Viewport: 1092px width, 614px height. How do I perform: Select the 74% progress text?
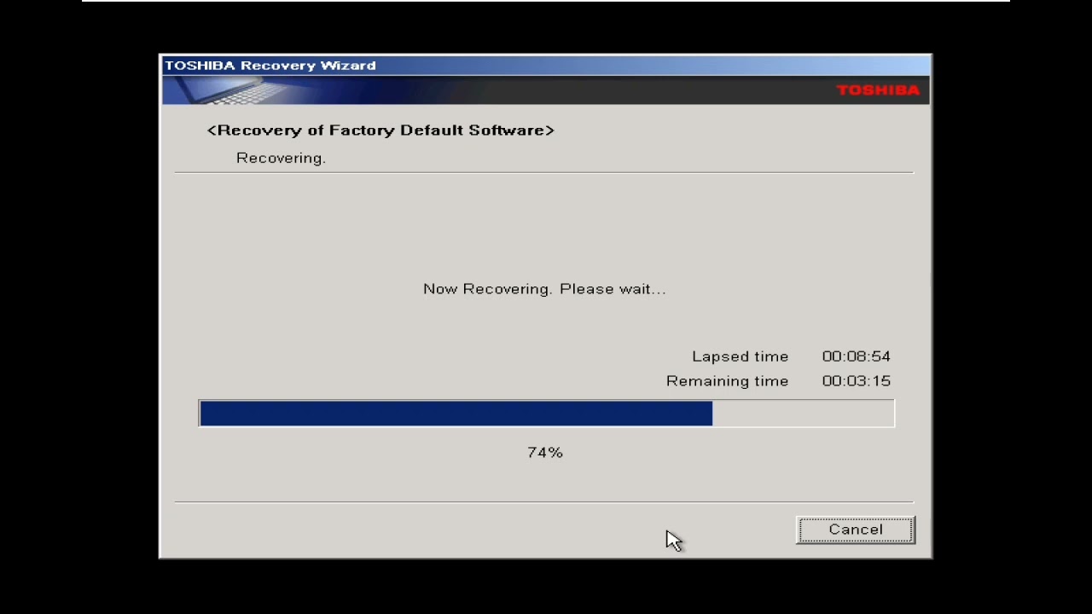point(545,452)
